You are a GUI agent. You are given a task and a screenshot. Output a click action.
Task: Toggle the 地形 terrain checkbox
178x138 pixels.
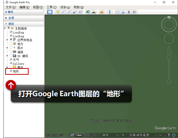coord(11,71)
